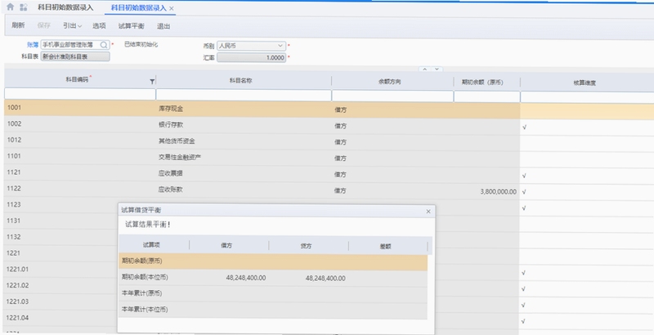Click 库存现金 account name
654x335 pixels.
pyautogui.click(x=171, y=109)
